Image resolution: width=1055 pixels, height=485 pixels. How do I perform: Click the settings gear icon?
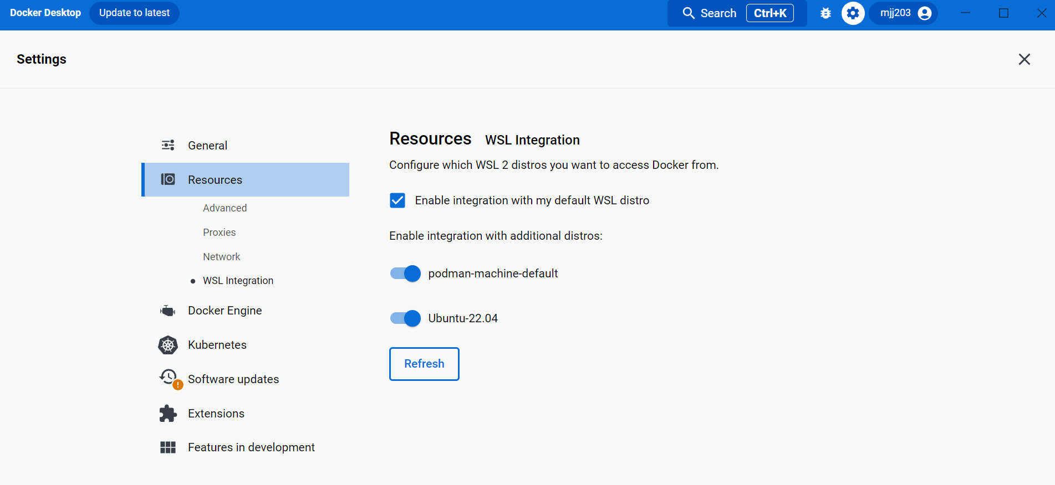coord(853,13)
